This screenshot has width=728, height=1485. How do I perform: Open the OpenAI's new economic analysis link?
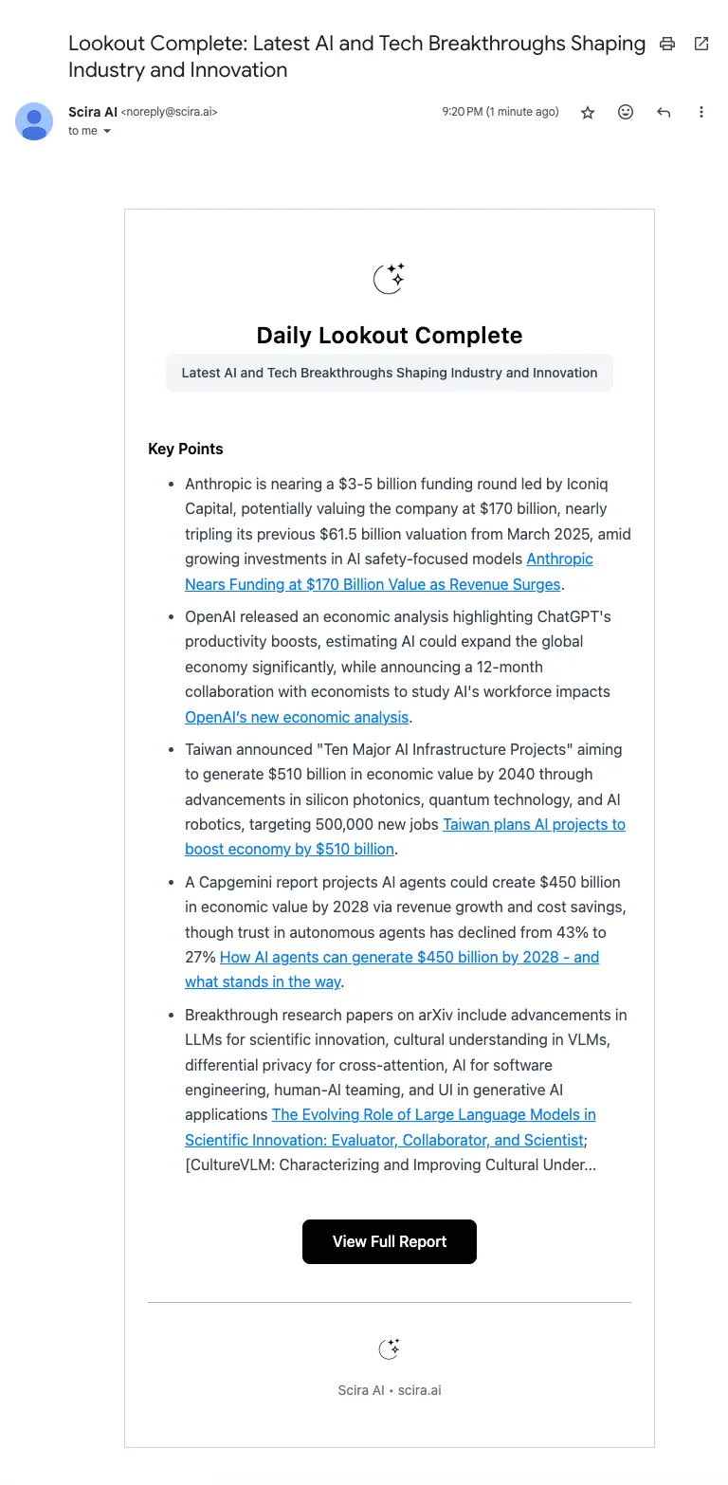click(297, 717)
